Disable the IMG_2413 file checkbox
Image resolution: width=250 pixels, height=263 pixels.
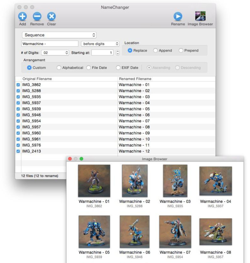(18, 151)
